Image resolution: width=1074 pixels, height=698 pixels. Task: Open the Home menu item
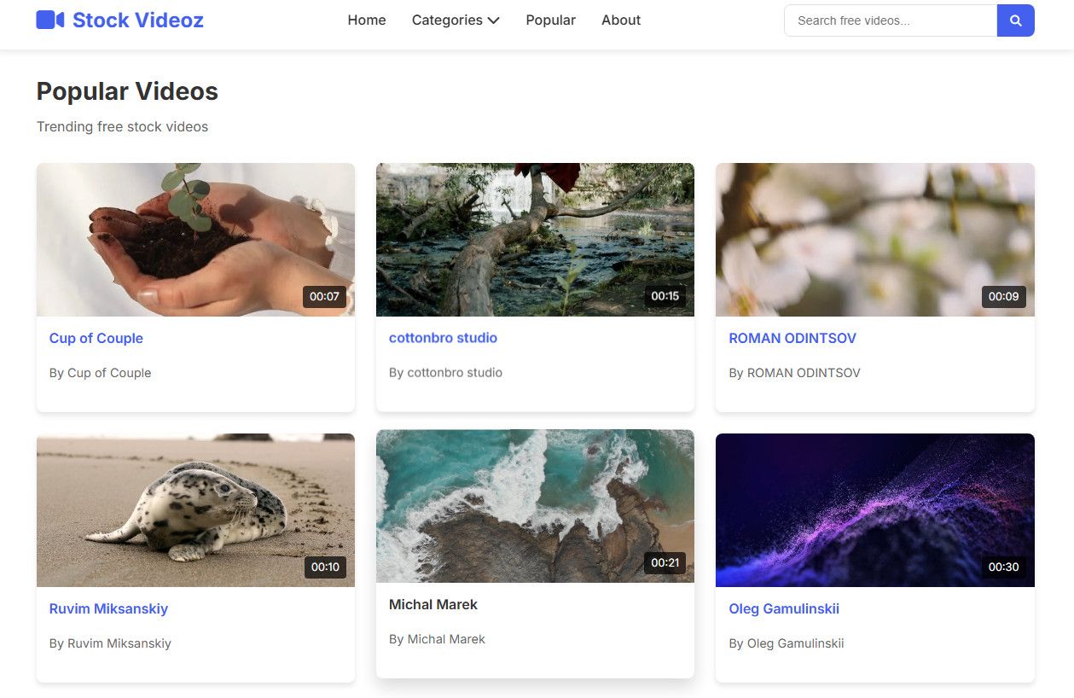pos(367,20)
